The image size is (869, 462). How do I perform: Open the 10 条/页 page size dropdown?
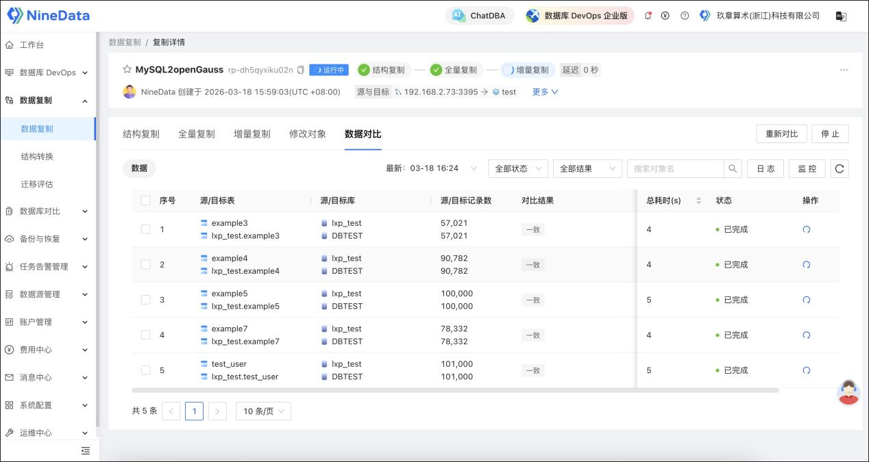click(x=264, y=411)
